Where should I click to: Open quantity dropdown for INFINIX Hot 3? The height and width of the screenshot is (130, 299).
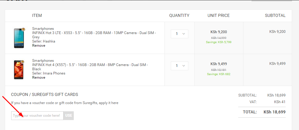coord(180,34)
